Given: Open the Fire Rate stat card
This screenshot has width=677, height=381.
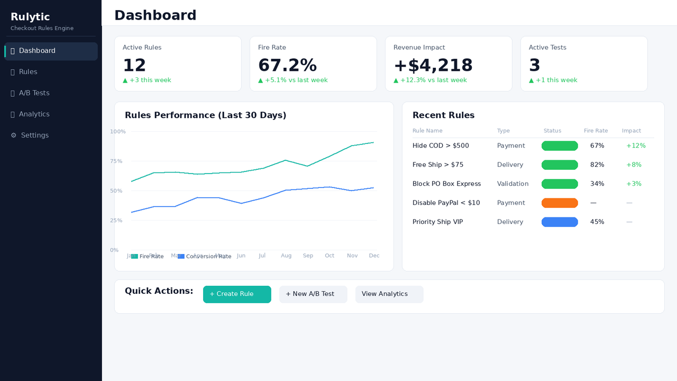Looking at the screenshot, I should coord(313,63).
